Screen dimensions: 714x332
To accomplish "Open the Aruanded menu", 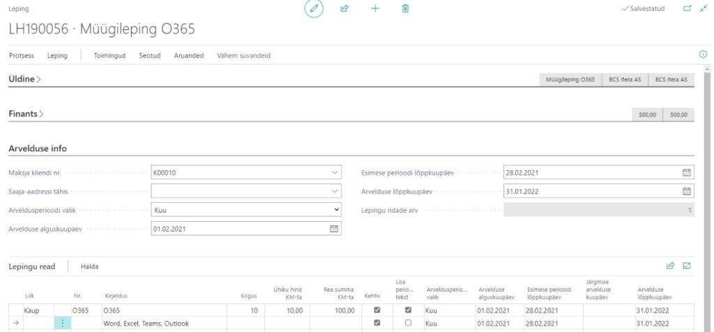I will [188, 56].
